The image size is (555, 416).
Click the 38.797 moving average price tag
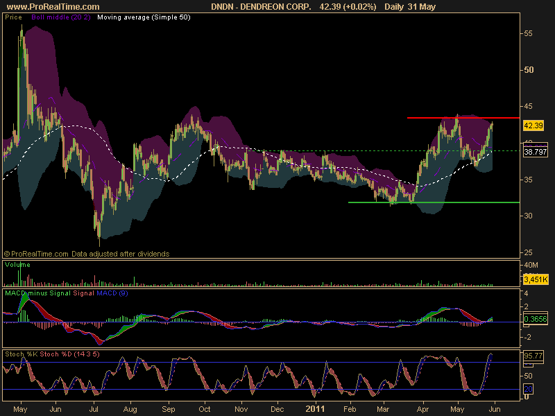point(535,152)
